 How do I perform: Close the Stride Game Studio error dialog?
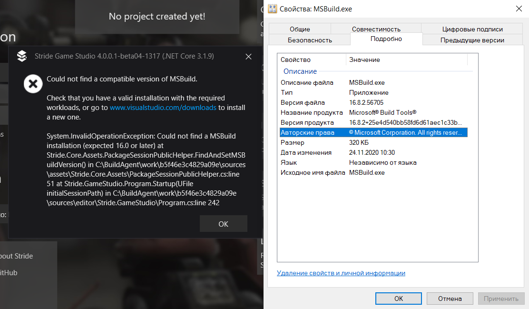tap(249, 56)
